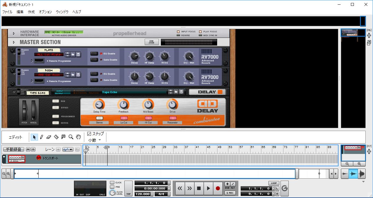Image resolution: width=373 pixels, height=198 pixels.
Task: Fold the Tape Echo combinator device
Action: [x=14, y=92]
